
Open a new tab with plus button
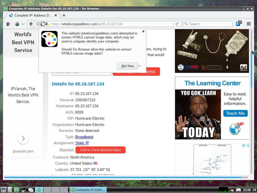[64, 15]
